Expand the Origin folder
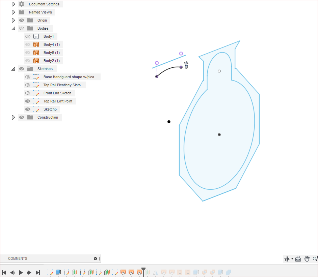Screen dimensions: 318x277 (13, 20)
